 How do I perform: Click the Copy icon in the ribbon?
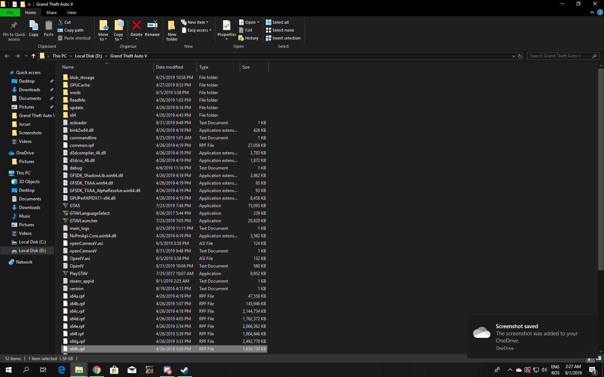pyautogui.click(x=33, y=29)
